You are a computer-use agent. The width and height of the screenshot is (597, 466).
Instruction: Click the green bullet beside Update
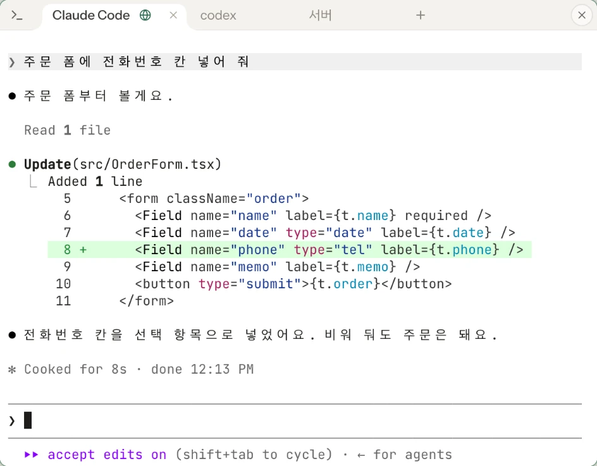(12, 164)
